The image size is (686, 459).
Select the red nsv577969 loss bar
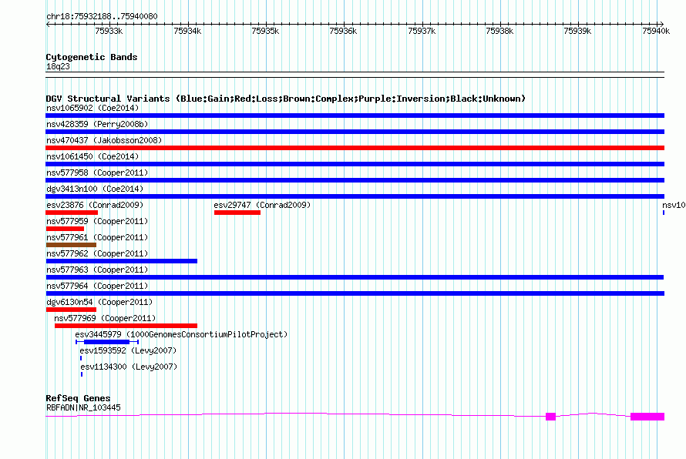(x=126, y=326)
